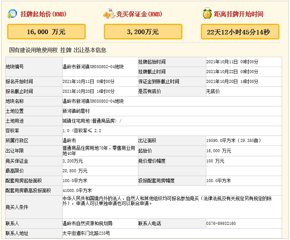This screenshot has height=240, width=290.
Task: Click the 报名截止时间 label
Action: [19, 91]
